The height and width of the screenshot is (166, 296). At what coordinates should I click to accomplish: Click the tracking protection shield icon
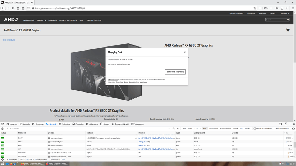28,8
